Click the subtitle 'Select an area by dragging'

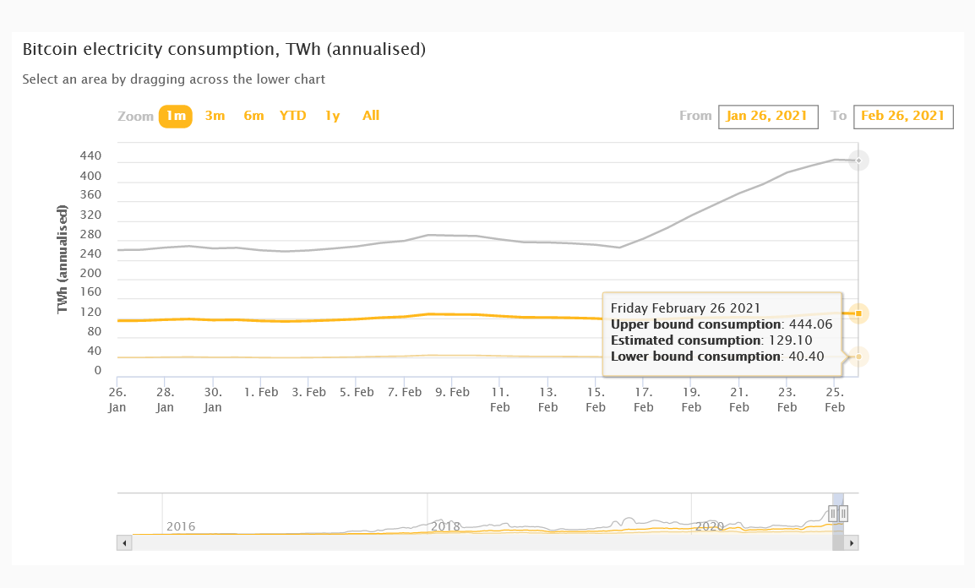pyautogui.click(x=173, y=79)
